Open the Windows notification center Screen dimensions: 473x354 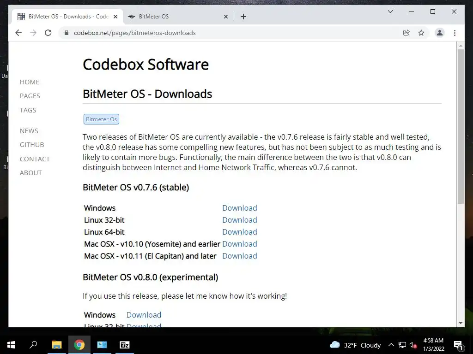click(x=458, y=345)
